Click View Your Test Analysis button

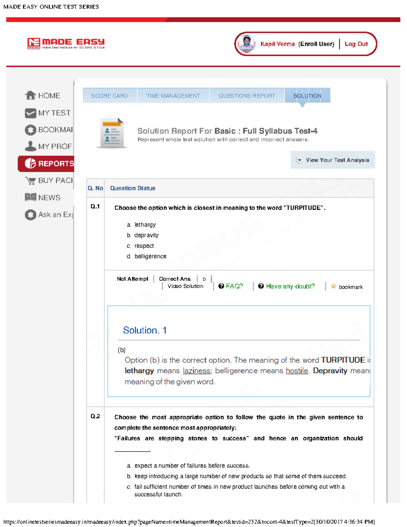point(333,160)
